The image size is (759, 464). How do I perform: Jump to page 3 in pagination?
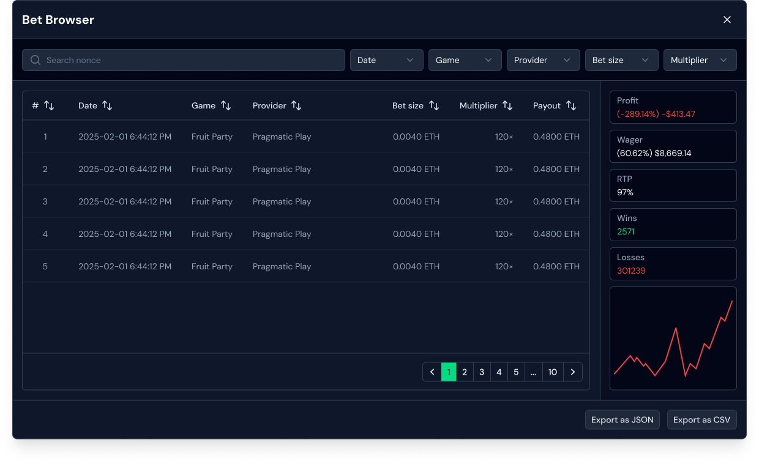tap(482, 372)
